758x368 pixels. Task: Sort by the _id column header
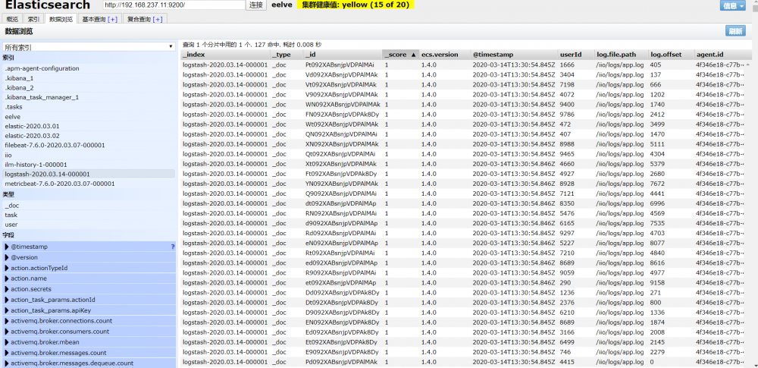[x=343, y=55]
